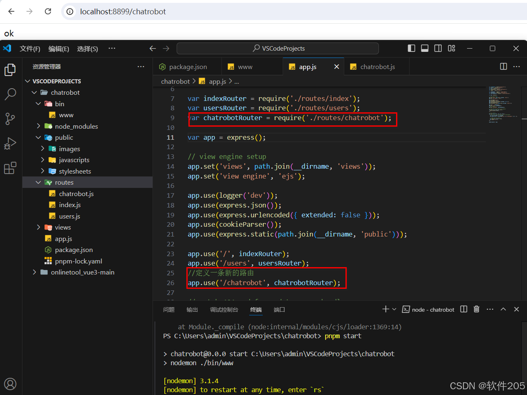The image size is (527, 395).
Task: Expand the views folder
Action: click(x=38, y=227)
